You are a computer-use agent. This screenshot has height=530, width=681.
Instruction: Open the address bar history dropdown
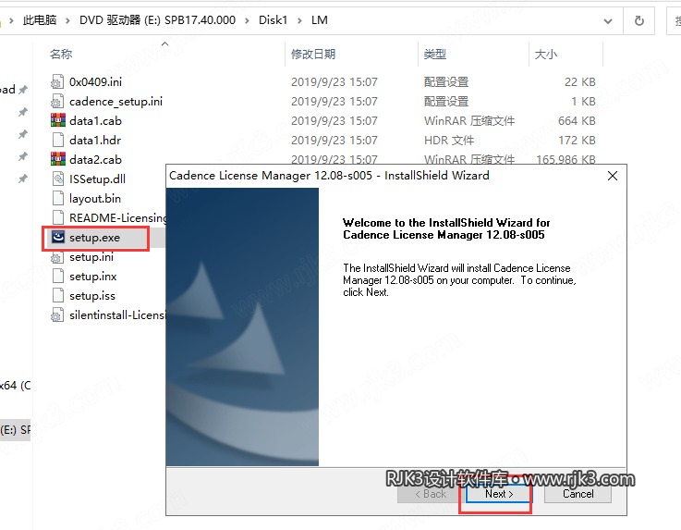(608, 21)
